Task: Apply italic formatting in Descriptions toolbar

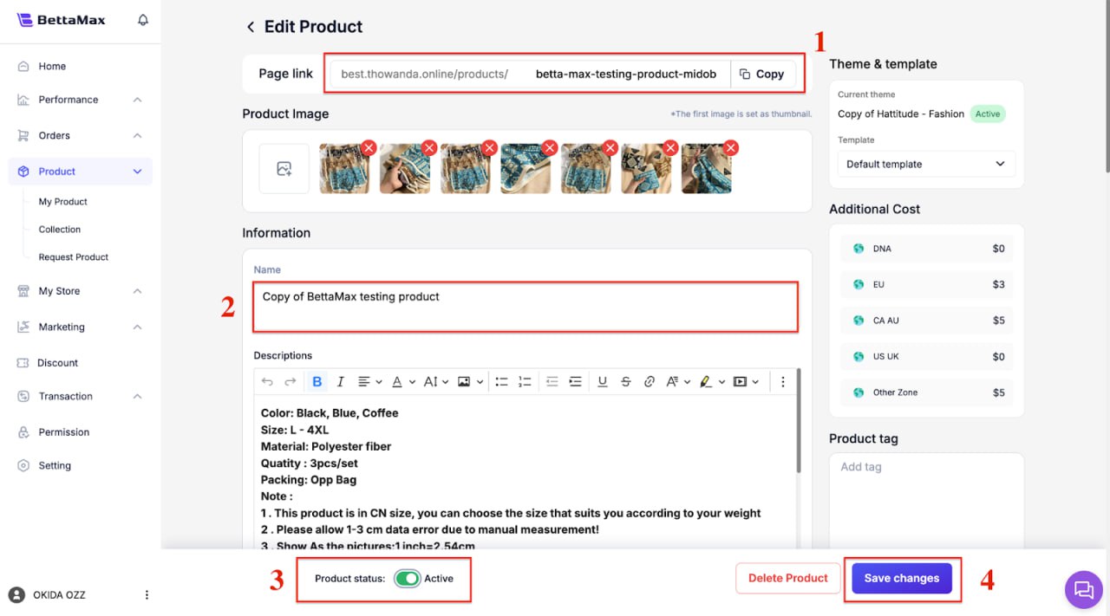Action: point(340,381)
